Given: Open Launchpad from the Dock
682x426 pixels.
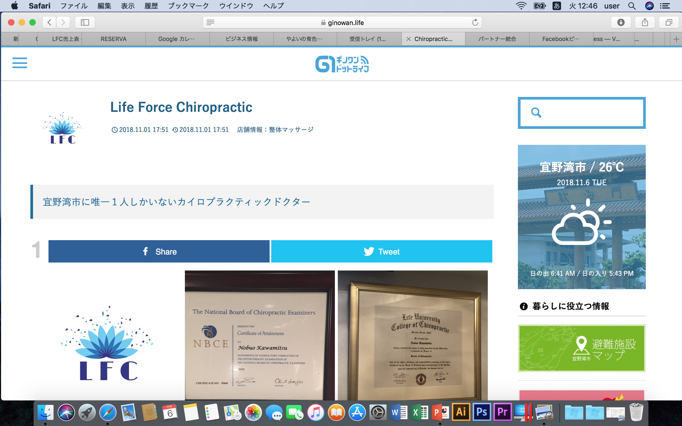Looking at the screenshot, I should [x=87, y=412].
